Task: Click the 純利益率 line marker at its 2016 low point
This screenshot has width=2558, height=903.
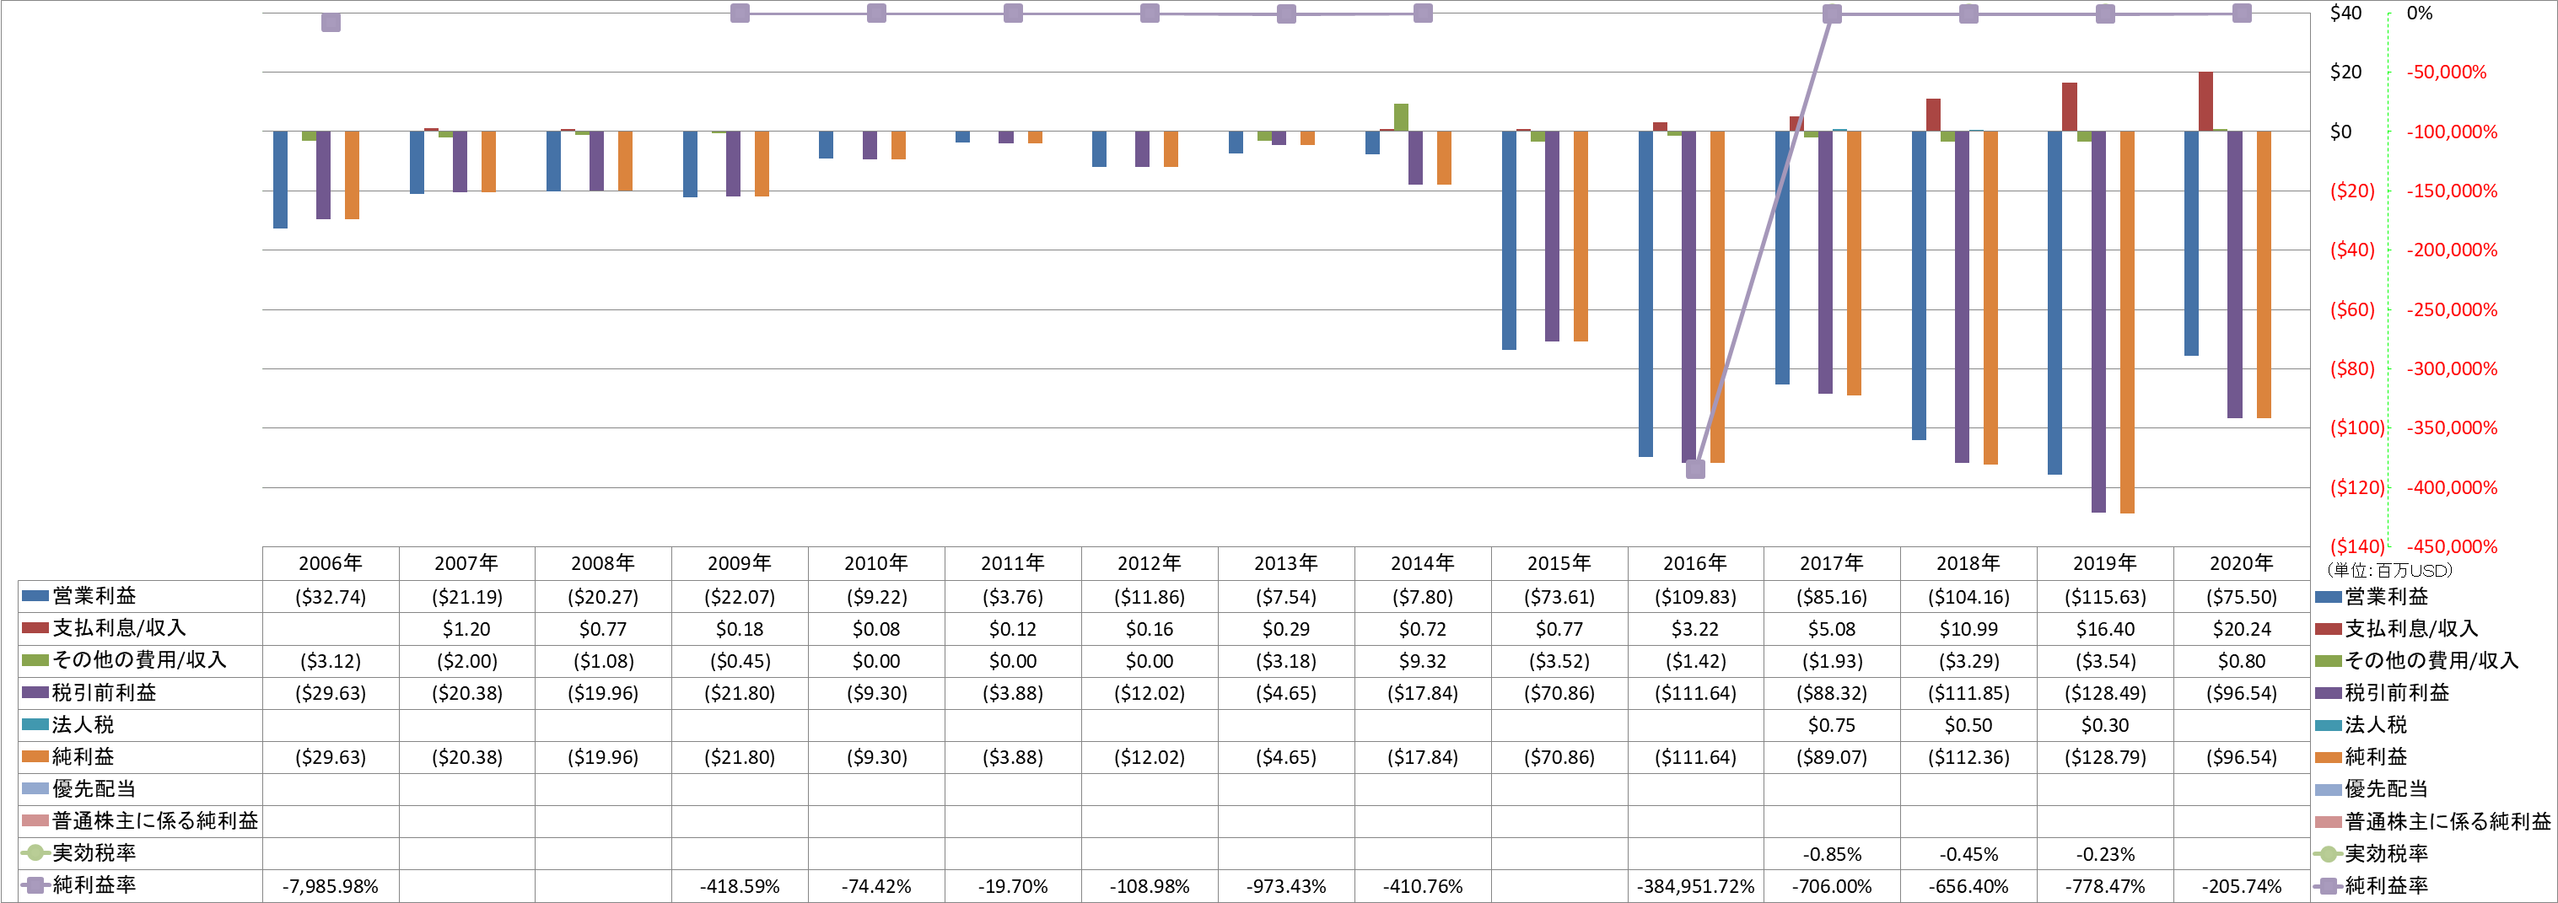Action: (x=1695, y=470)
